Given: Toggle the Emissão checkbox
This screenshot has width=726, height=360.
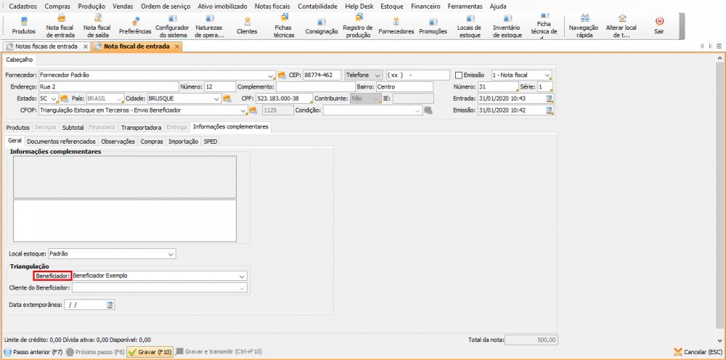Looking at the screenshot, I should (458, 75).
